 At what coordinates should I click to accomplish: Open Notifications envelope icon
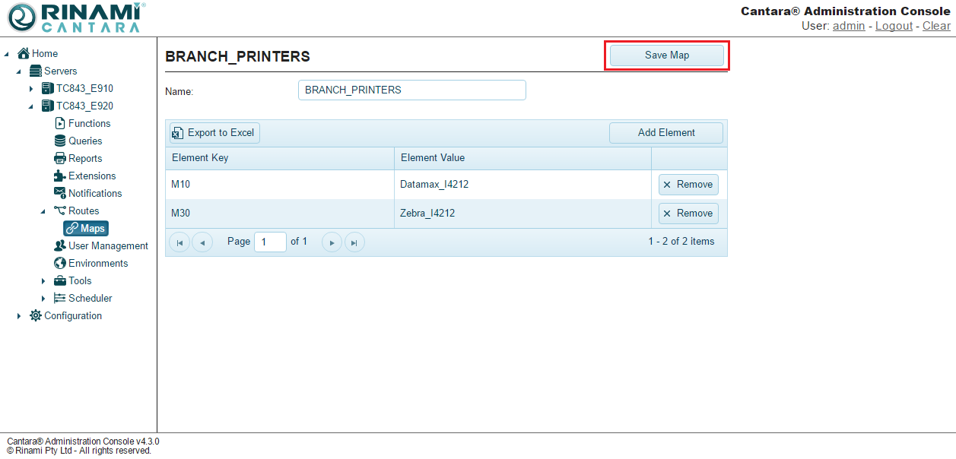[x=60, y=193]
